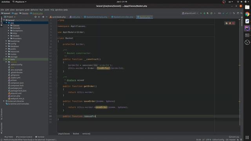Image resolution: width=251 pixels, height=141 pixels.
Task: Open preview in first browser icon in editor
Action: pos(227,23)
